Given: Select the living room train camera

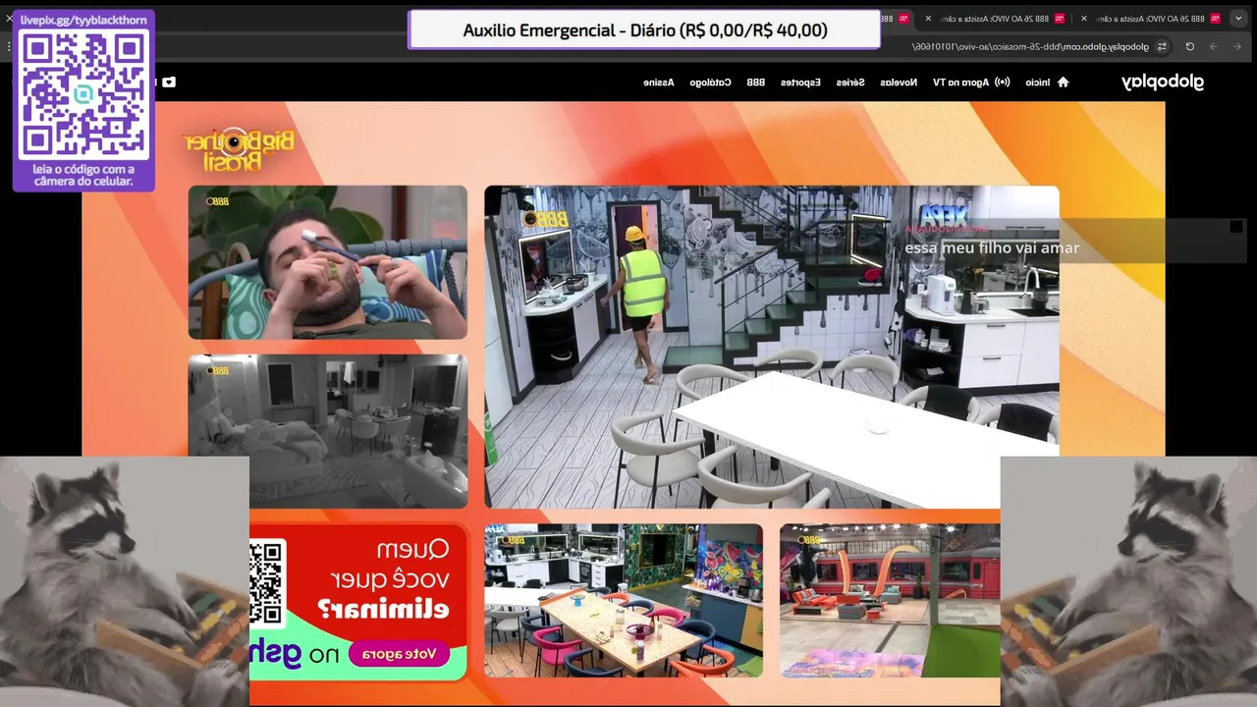Looking at the screenshot, I should [890, 600].
